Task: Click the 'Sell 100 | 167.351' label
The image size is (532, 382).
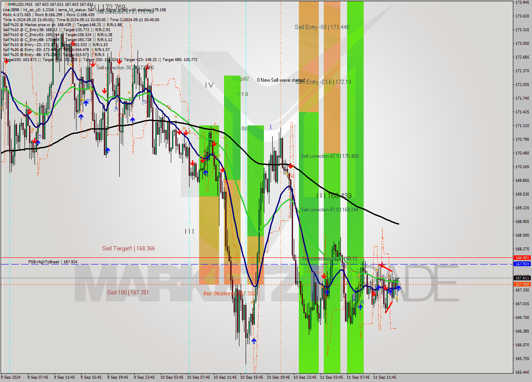Action: pyautogui.click(x=128, y=292)
